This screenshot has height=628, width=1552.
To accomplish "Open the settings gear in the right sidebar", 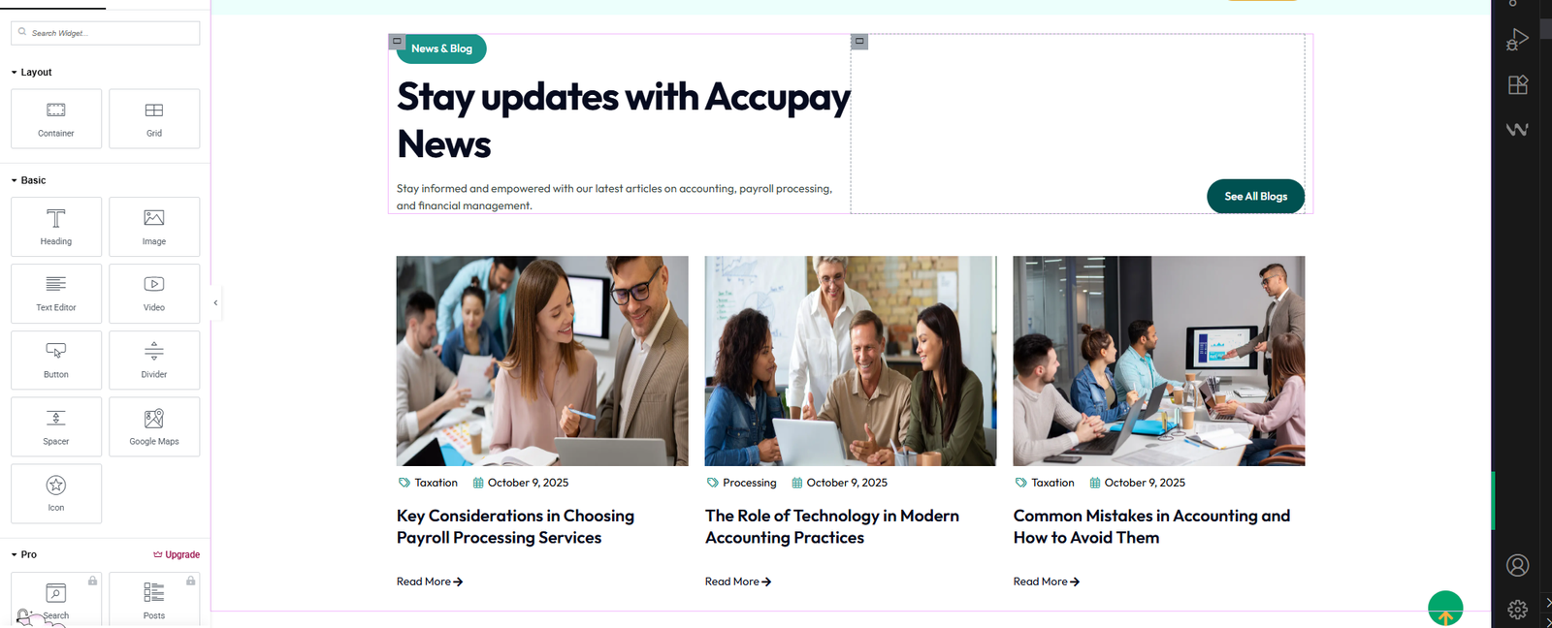I will tap(1517, 609).
